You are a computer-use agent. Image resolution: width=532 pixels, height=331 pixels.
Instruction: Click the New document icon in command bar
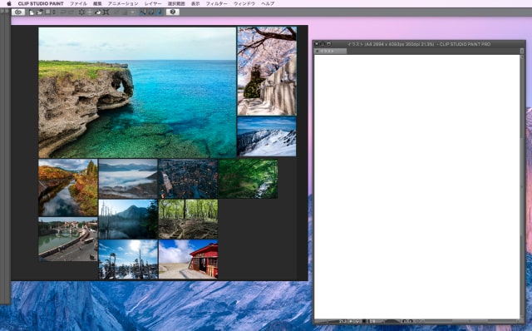click(32, 12)
